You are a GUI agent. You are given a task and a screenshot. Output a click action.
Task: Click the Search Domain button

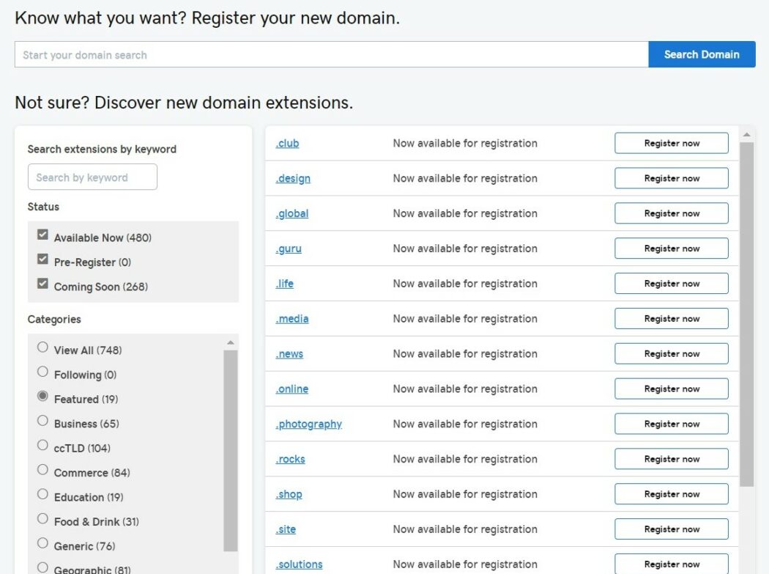(701, 54)
